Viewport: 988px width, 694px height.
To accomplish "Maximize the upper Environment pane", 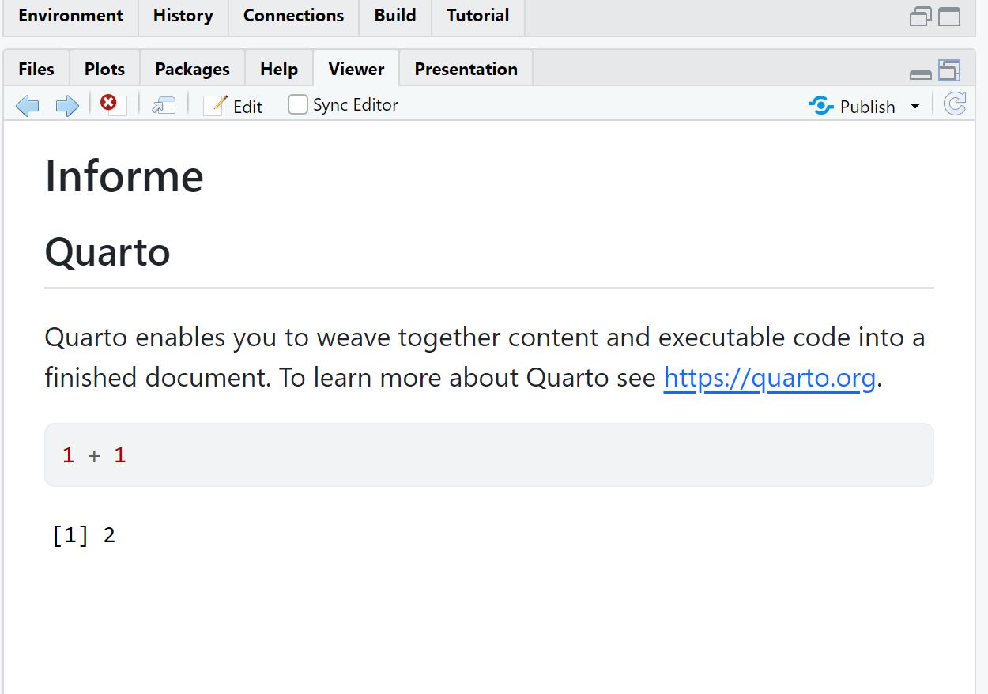I will click(x=949, y=17).
